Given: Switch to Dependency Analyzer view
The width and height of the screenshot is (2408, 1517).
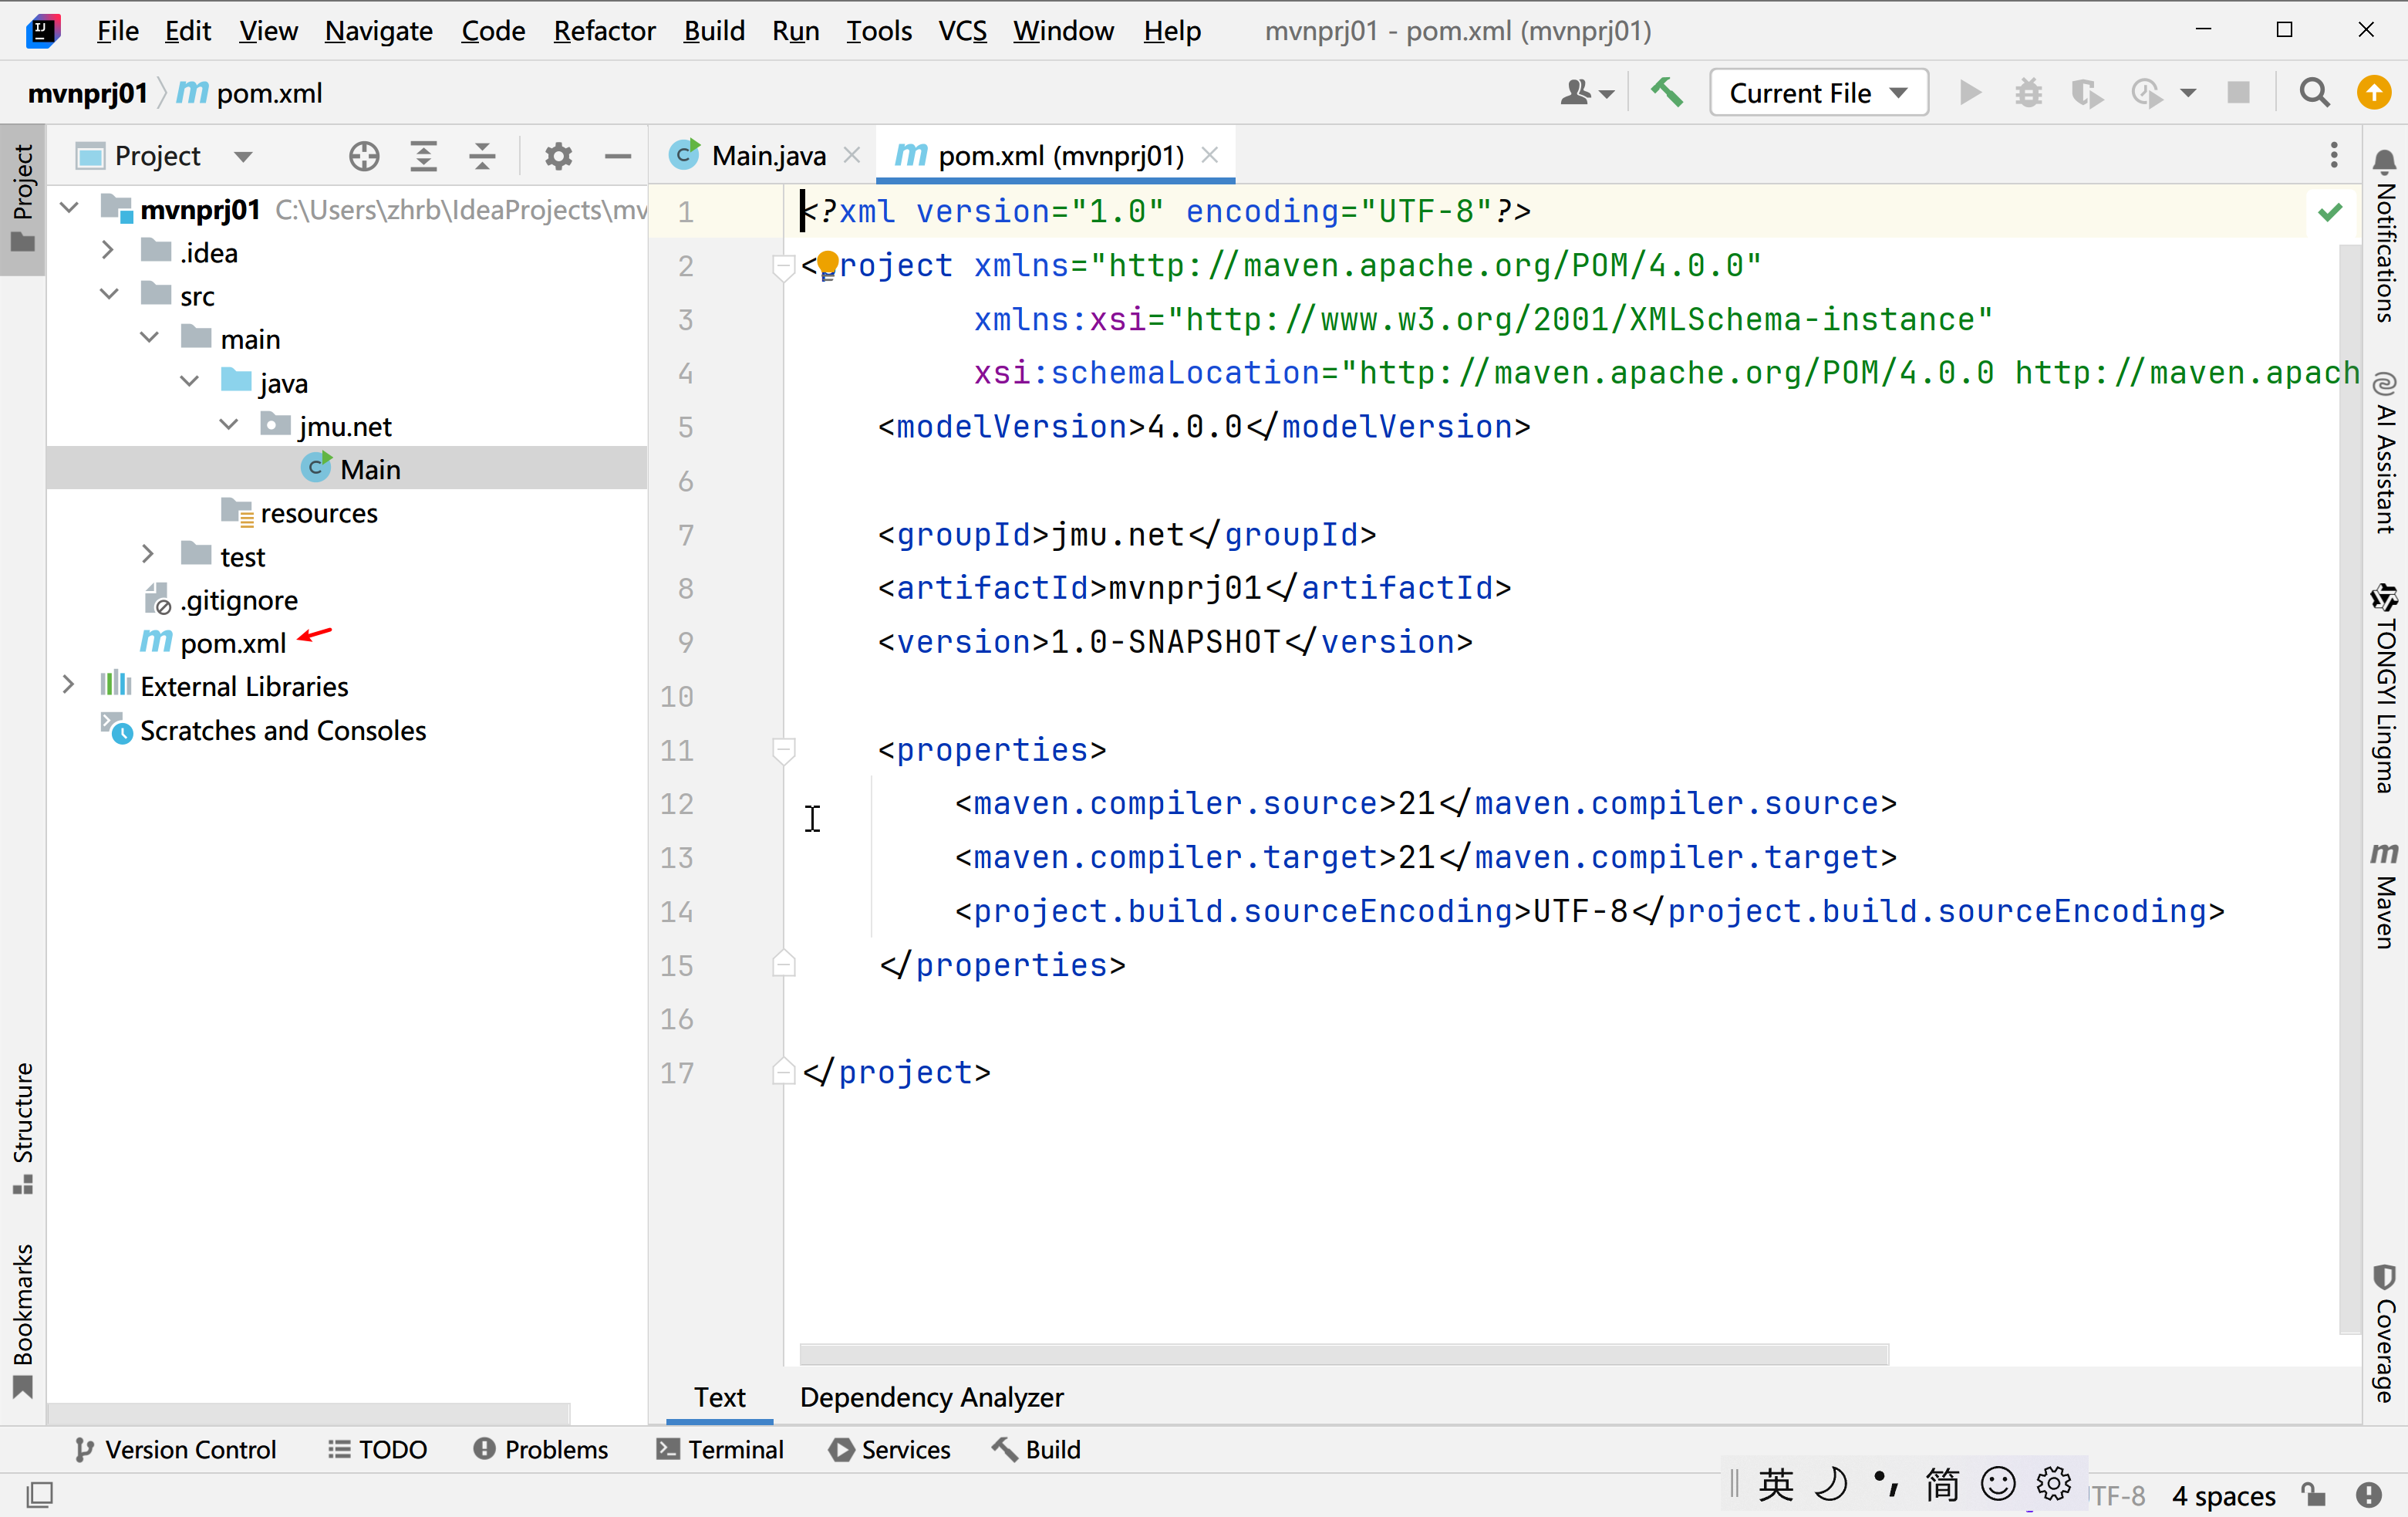Looking at the screenshot, I should click(x=931, y=1397).
